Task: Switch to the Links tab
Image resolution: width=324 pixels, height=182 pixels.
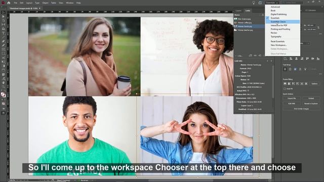Action: (x=248, y=11)
